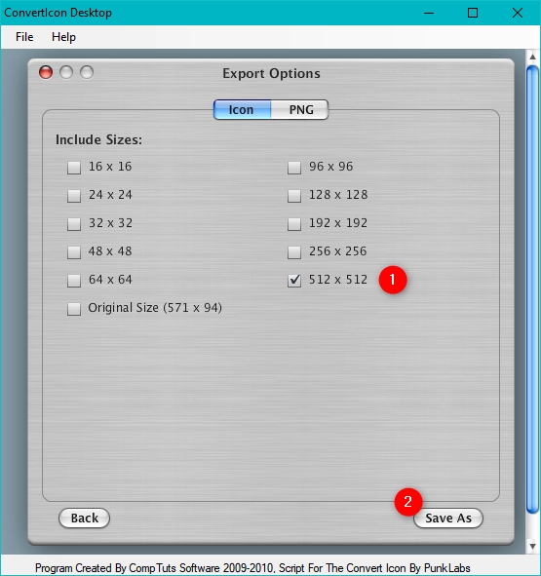541x576 pixels.
Task: Click the scrollbar down arrow
Action: tap(532, 546)
